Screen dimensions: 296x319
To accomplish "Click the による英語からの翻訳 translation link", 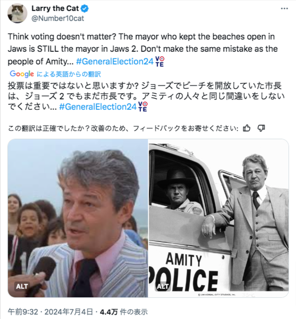I will (x=69, y=74).
